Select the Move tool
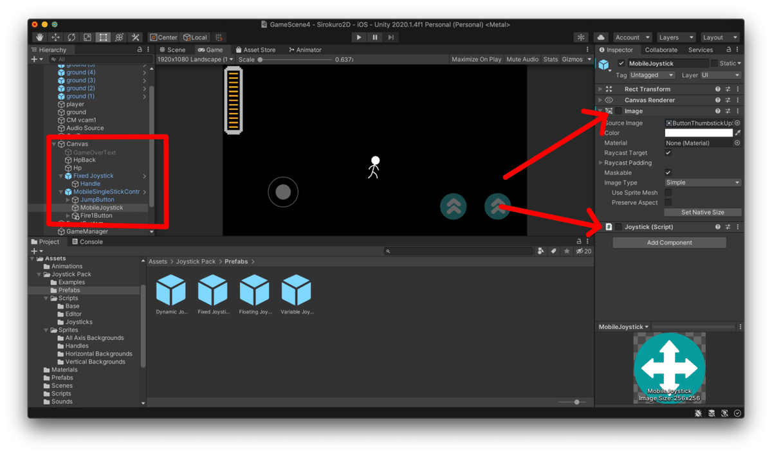The width and height of the screenshot is (772, 455). tap(56, 37)
